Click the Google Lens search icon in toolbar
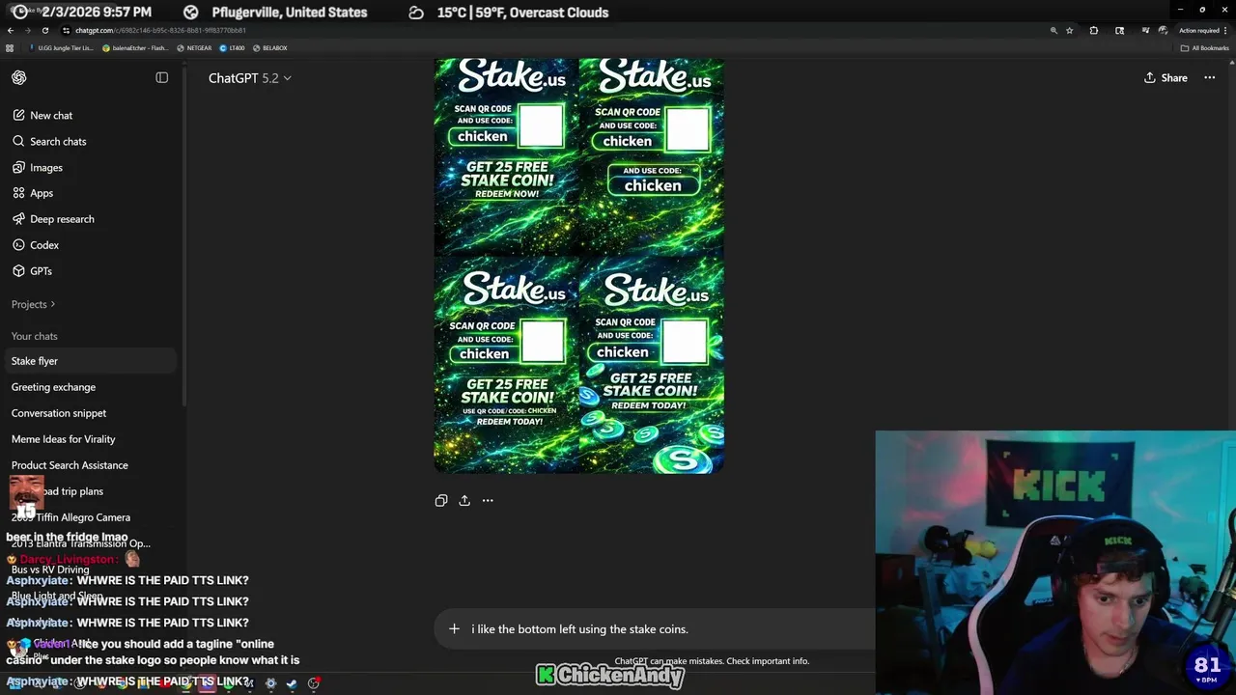Image resolution: width=1236 pixels, height=695 pixels. click(1119, 30)
